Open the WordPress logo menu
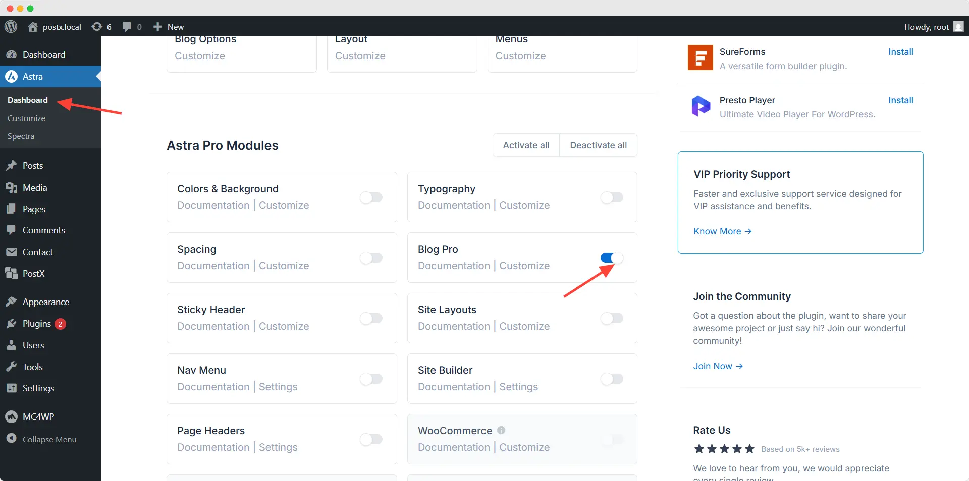 [11, 26]
